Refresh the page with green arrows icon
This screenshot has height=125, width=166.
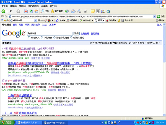coord(31,11)
